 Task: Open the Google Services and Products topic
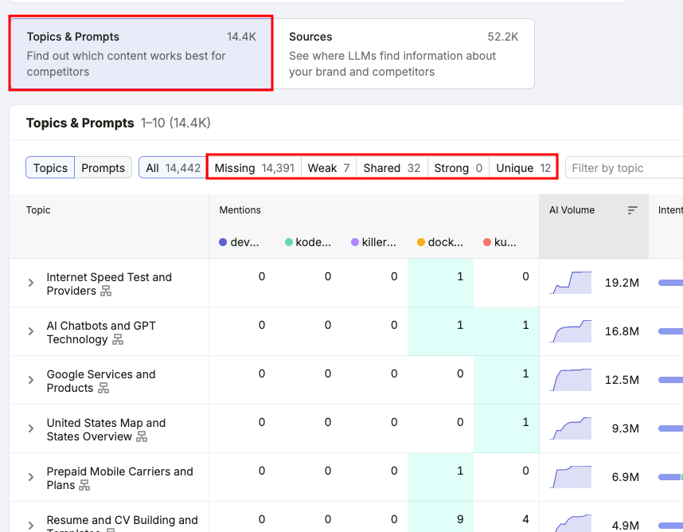tap(101, 381)
